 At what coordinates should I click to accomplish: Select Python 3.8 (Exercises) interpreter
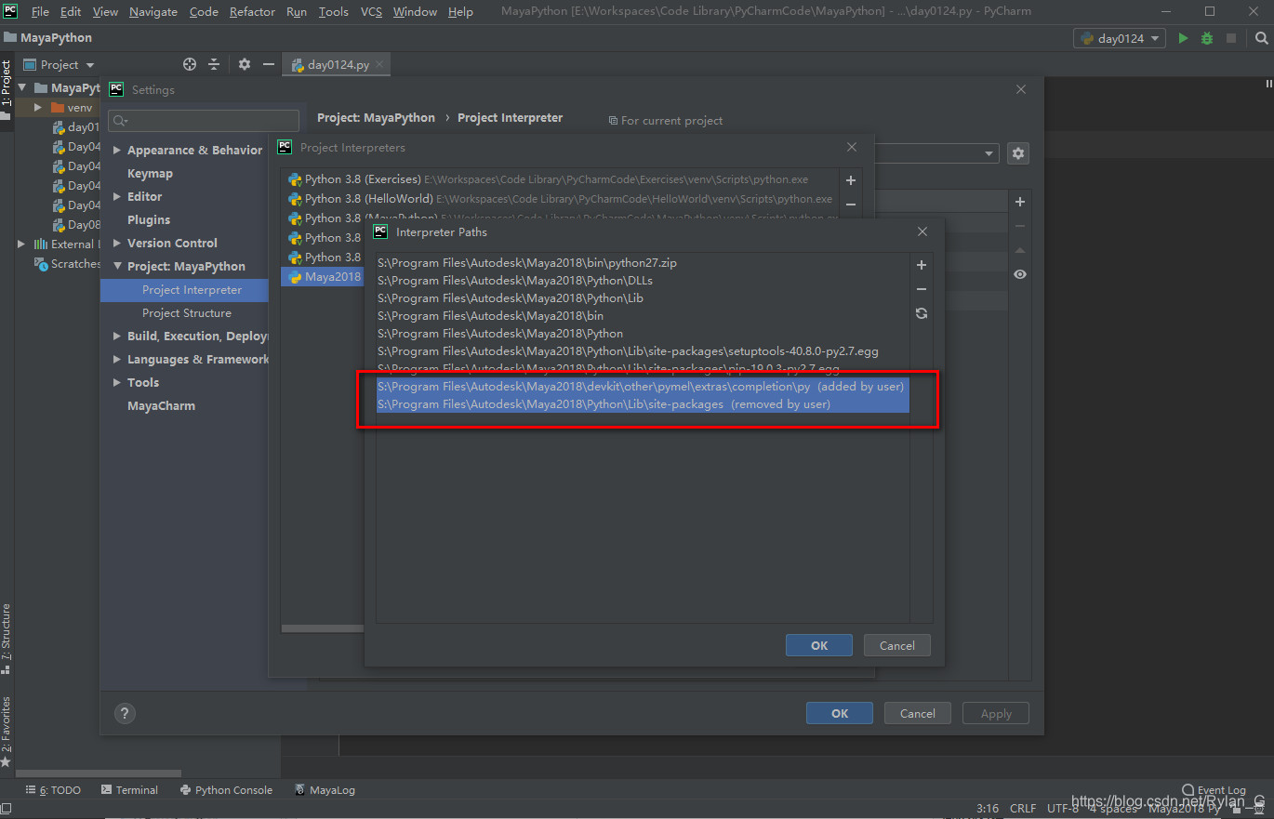(558, 179)
